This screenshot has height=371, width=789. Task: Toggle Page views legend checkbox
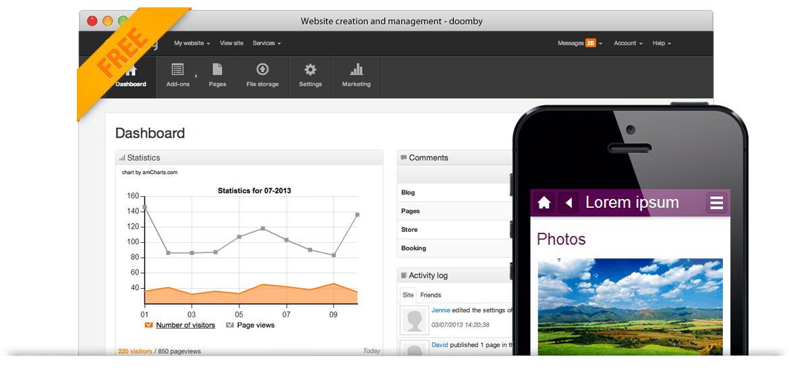230,325
